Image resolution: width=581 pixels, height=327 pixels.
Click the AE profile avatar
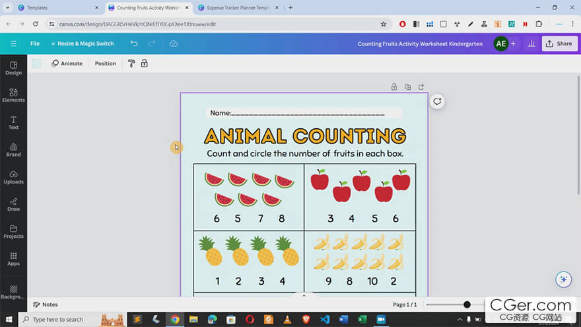pos(500,44)
